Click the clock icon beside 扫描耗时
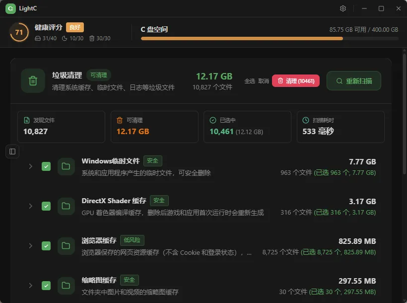407x303 pixels. 306,120
